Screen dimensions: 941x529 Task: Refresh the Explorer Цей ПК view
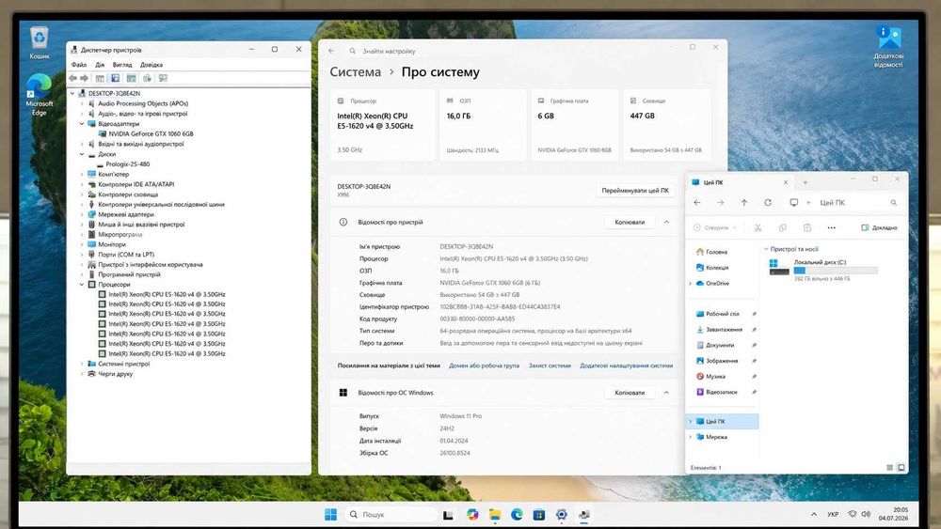click(768, 203)
